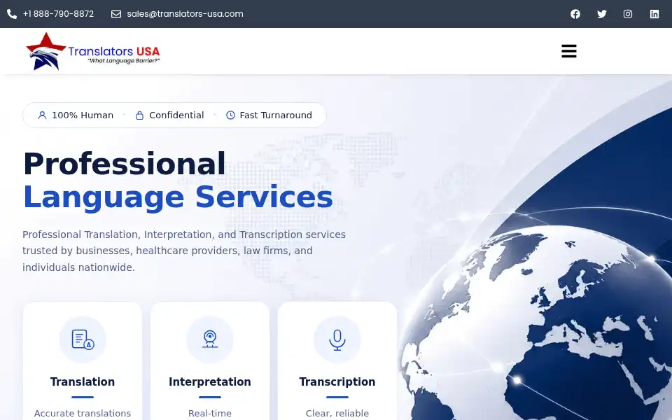
Task: Click the phone handset icon
Action: [12, 14]
